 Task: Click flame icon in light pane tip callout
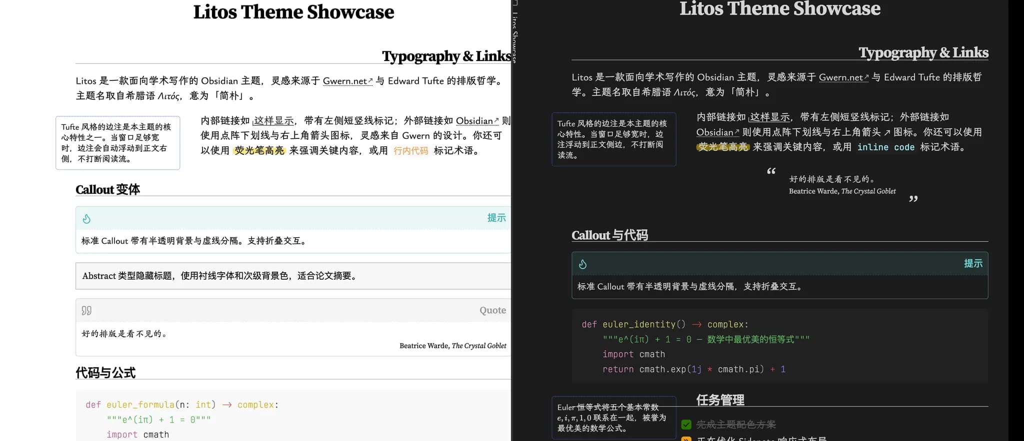[86, 219]
